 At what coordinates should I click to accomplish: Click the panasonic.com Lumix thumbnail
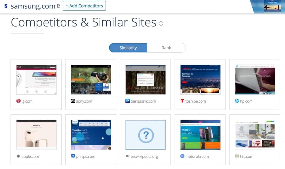coord(146,80)
